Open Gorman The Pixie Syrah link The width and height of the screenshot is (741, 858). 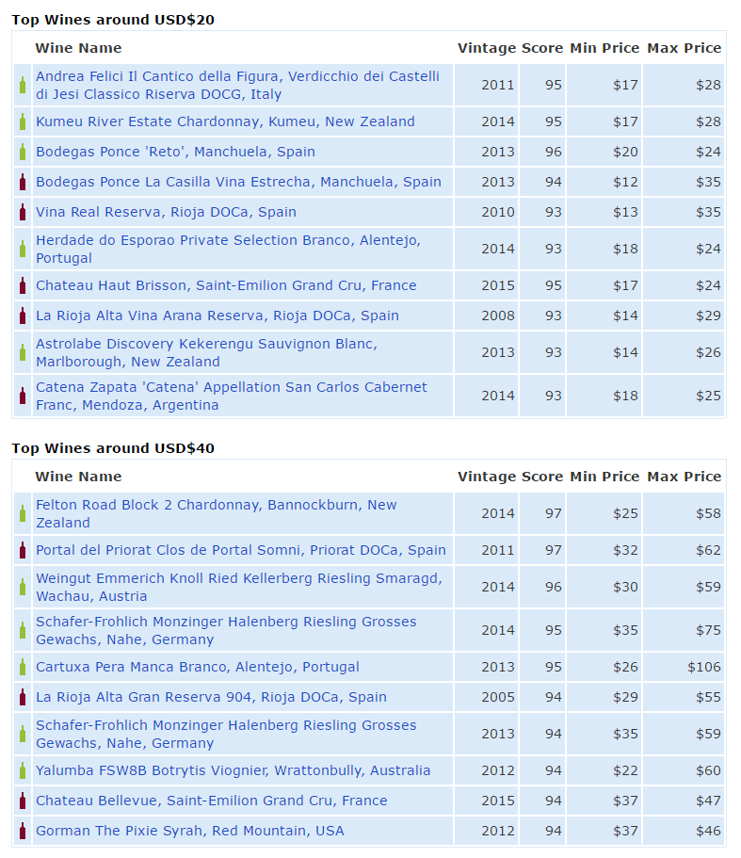(190, 830)
